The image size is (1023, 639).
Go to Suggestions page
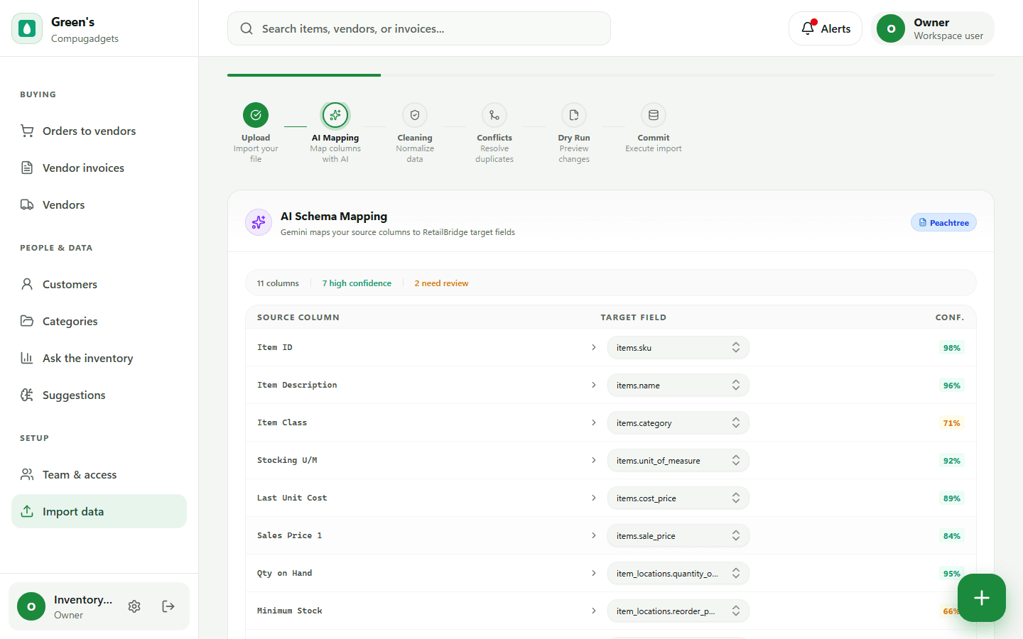[x=99, y=395]
